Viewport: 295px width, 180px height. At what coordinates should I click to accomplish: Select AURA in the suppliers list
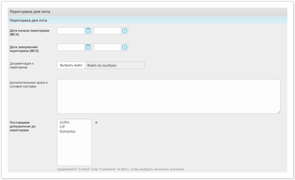click(x=65, y=122)
